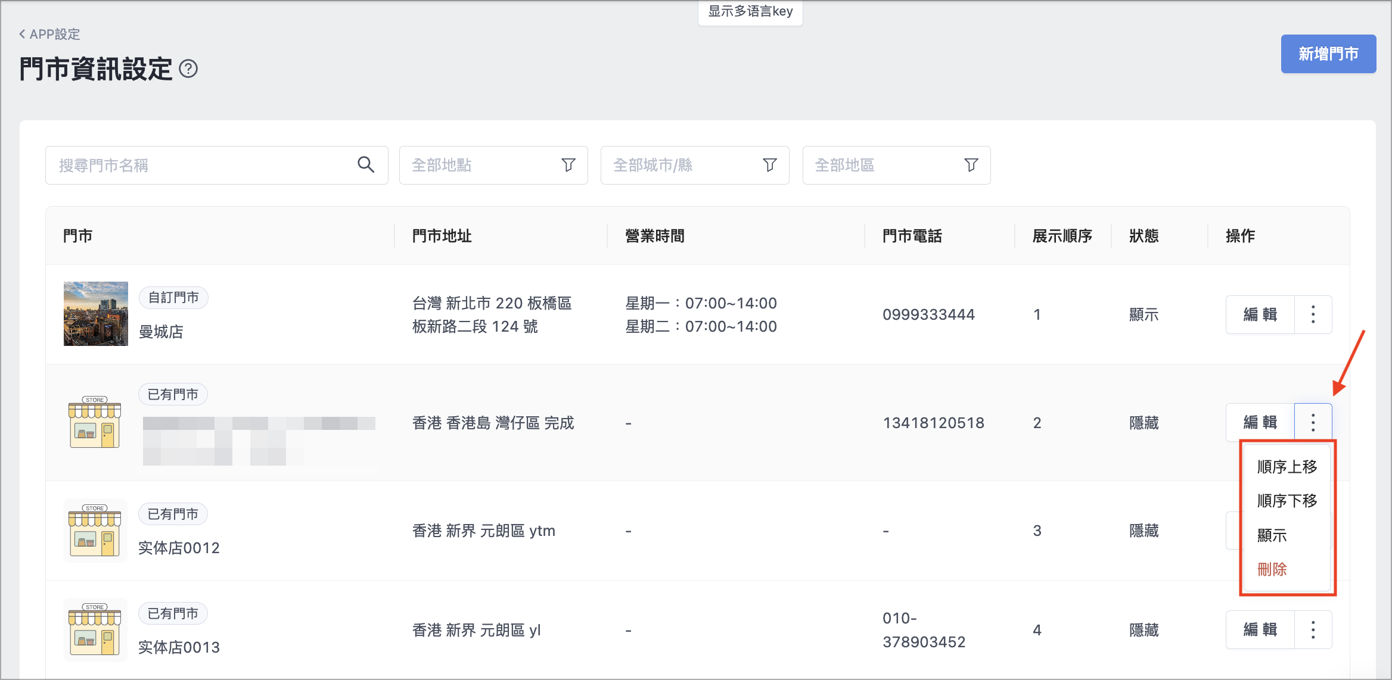Edit the 曼城店 store row
This screenshot has height=680, width=1392.
pos(1260,314)
